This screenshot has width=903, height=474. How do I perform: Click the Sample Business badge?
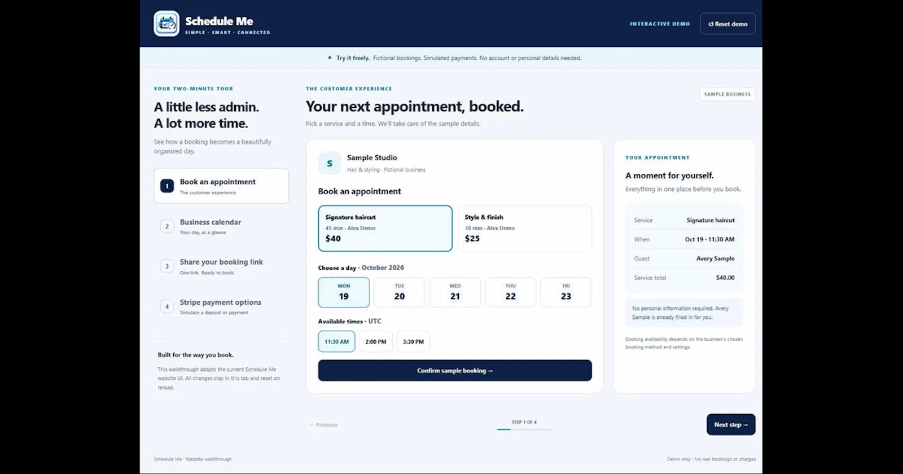pos(727,94)
